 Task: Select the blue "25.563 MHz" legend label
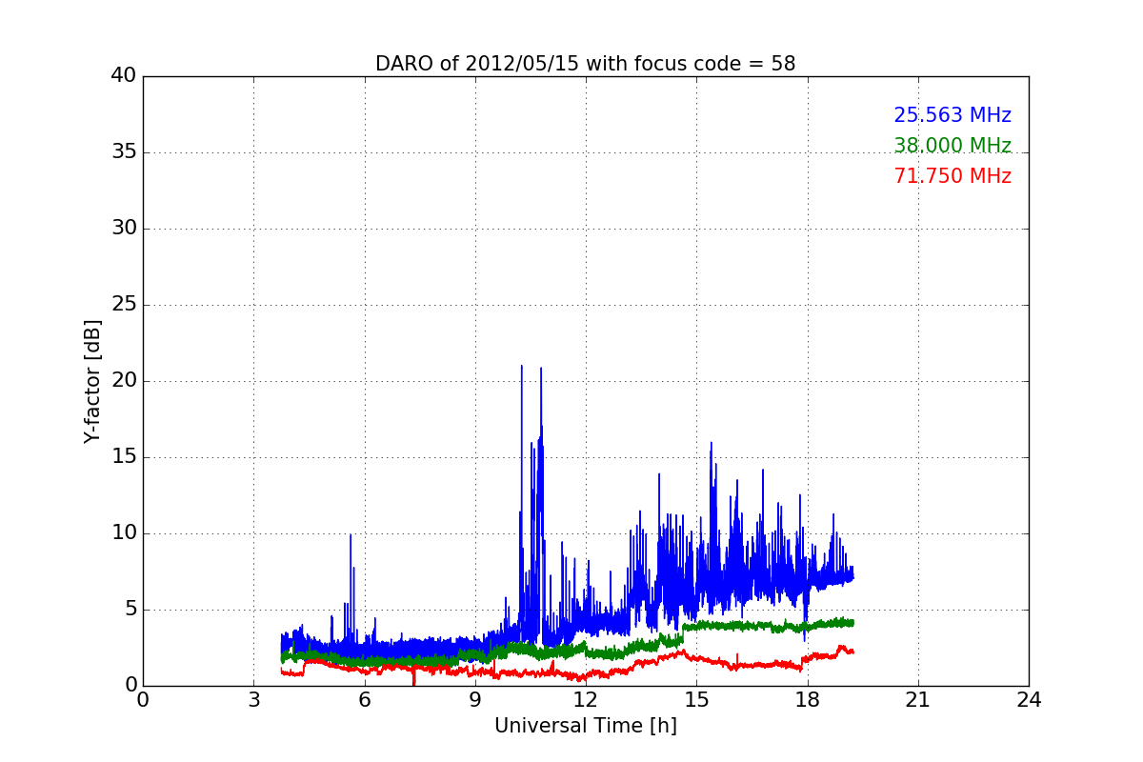coord(952,115)
